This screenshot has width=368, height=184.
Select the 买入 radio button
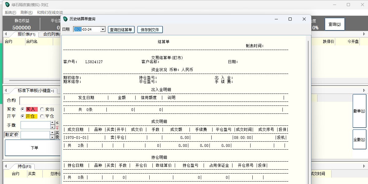(23, 109)
